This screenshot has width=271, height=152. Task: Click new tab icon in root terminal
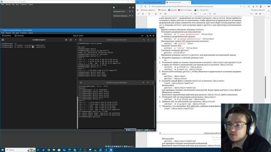pos(3,40)
